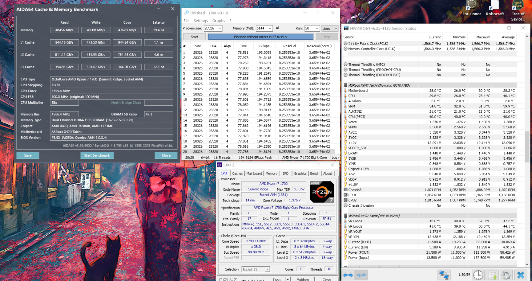Click HWiNFO collapse columns arrows icon
Screen dimensions: 532x281
coord(361,275)
